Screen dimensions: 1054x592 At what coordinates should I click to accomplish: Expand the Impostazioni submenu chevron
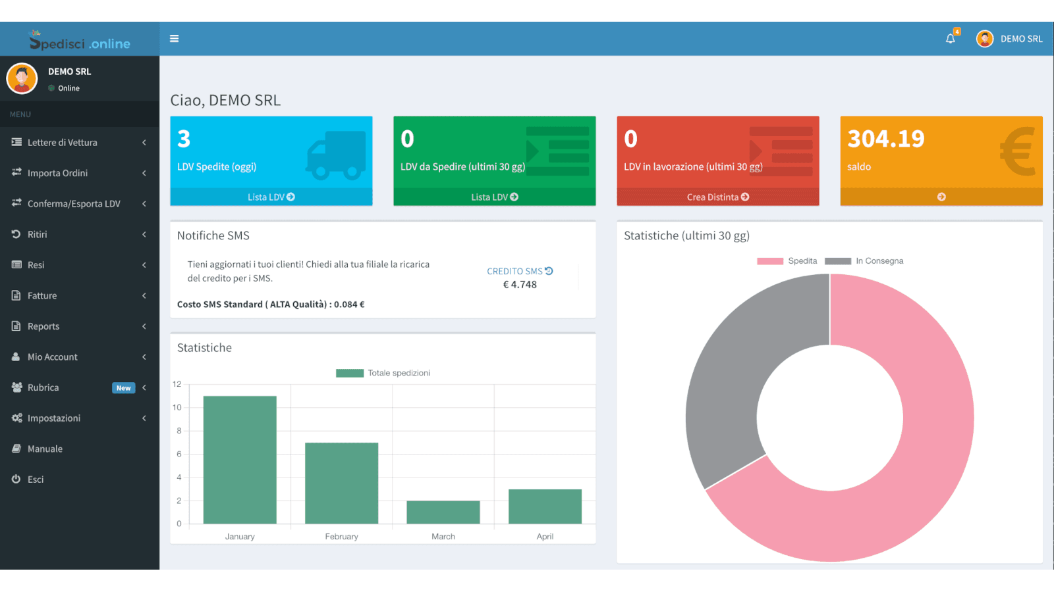point(144,418)
